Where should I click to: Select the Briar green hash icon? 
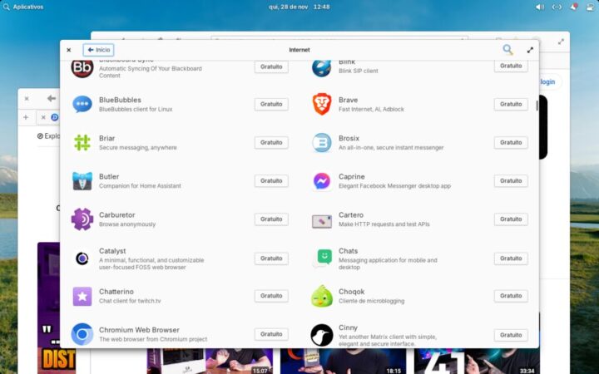point(82,143)
